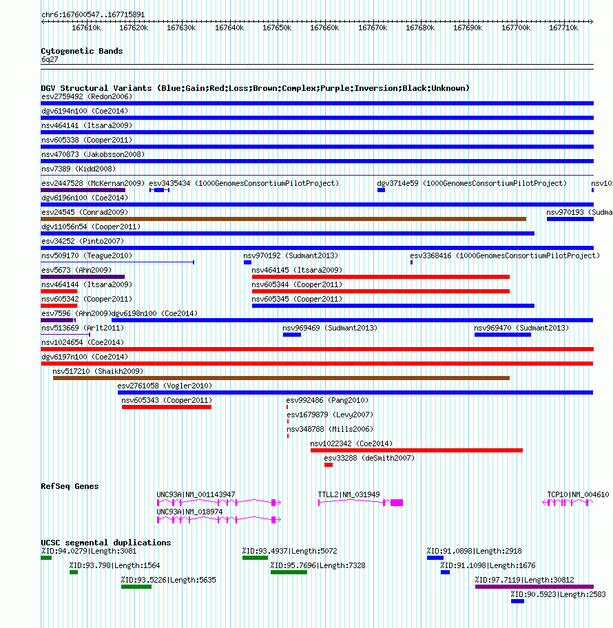Open the dgv6198n100 (Coe2014) label

coord(154,313)
